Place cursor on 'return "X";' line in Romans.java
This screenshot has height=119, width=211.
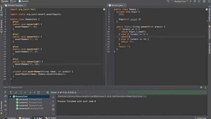127,42
